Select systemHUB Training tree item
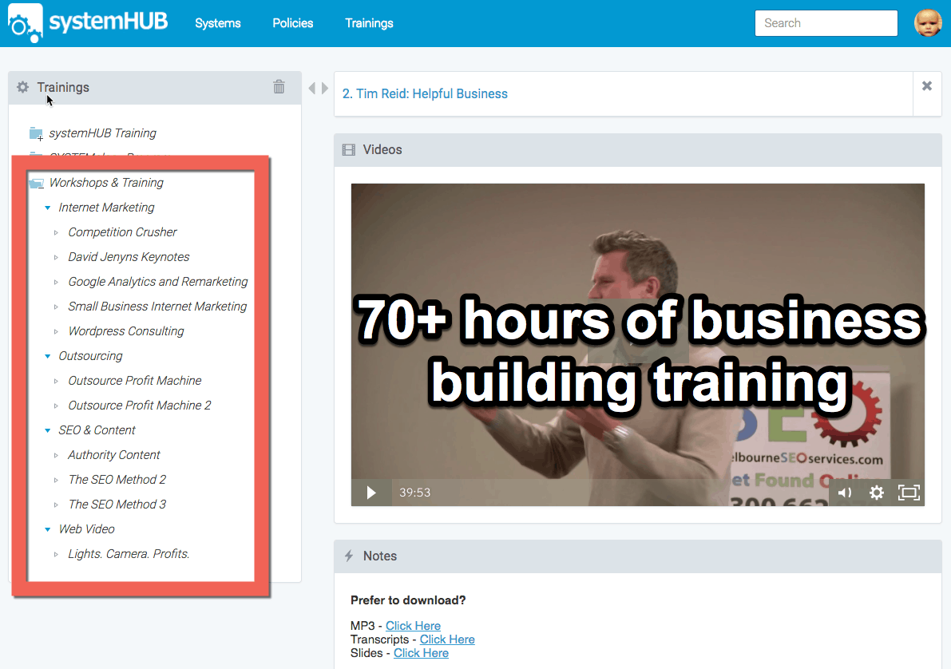Image resolution: width=951 pixels, height=669 pixels. click(102, 133)
